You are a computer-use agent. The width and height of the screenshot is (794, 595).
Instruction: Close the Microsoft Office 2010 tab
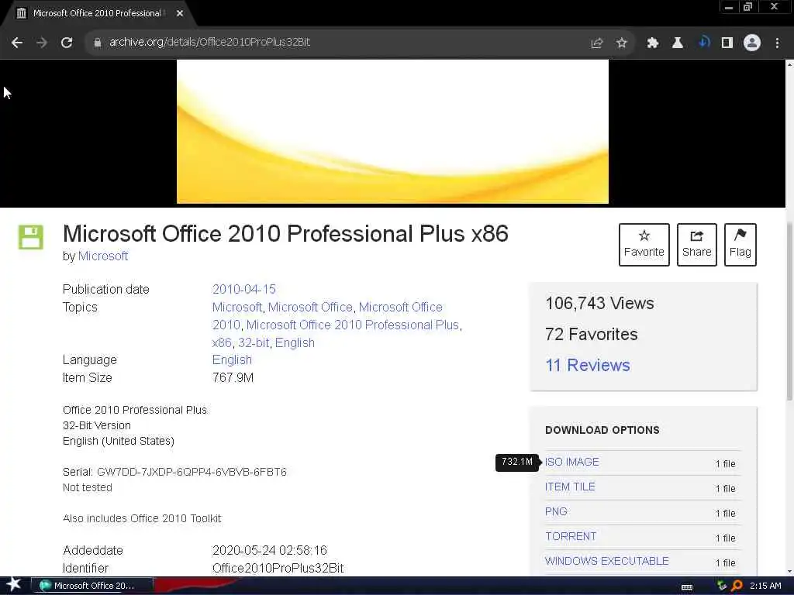point(180,13)
